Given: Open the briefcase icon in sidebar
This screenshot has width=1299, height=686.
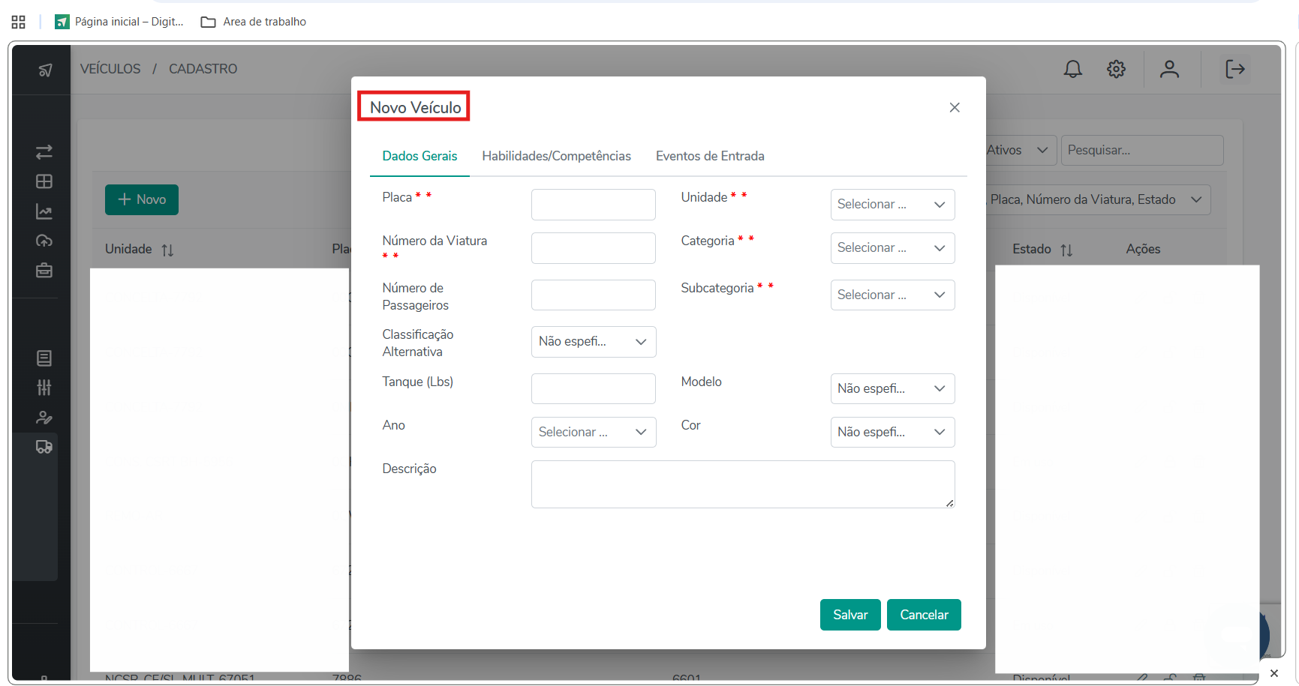Looking at the screenshot, I should click(x=44, y=270).
